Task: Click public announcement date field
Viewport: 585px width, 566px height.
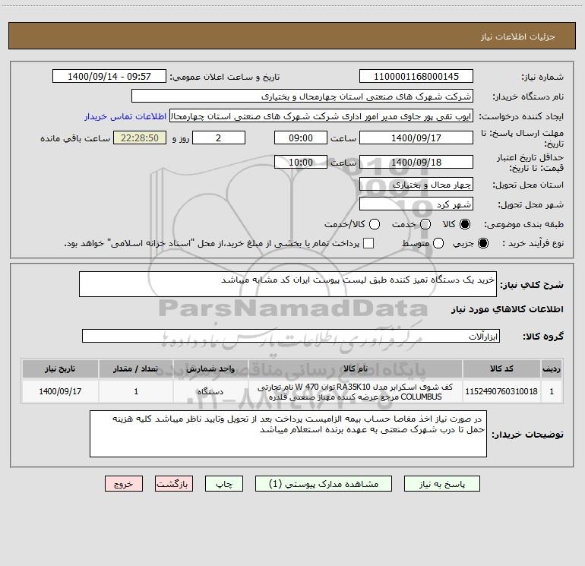Action: coord(109,77)
